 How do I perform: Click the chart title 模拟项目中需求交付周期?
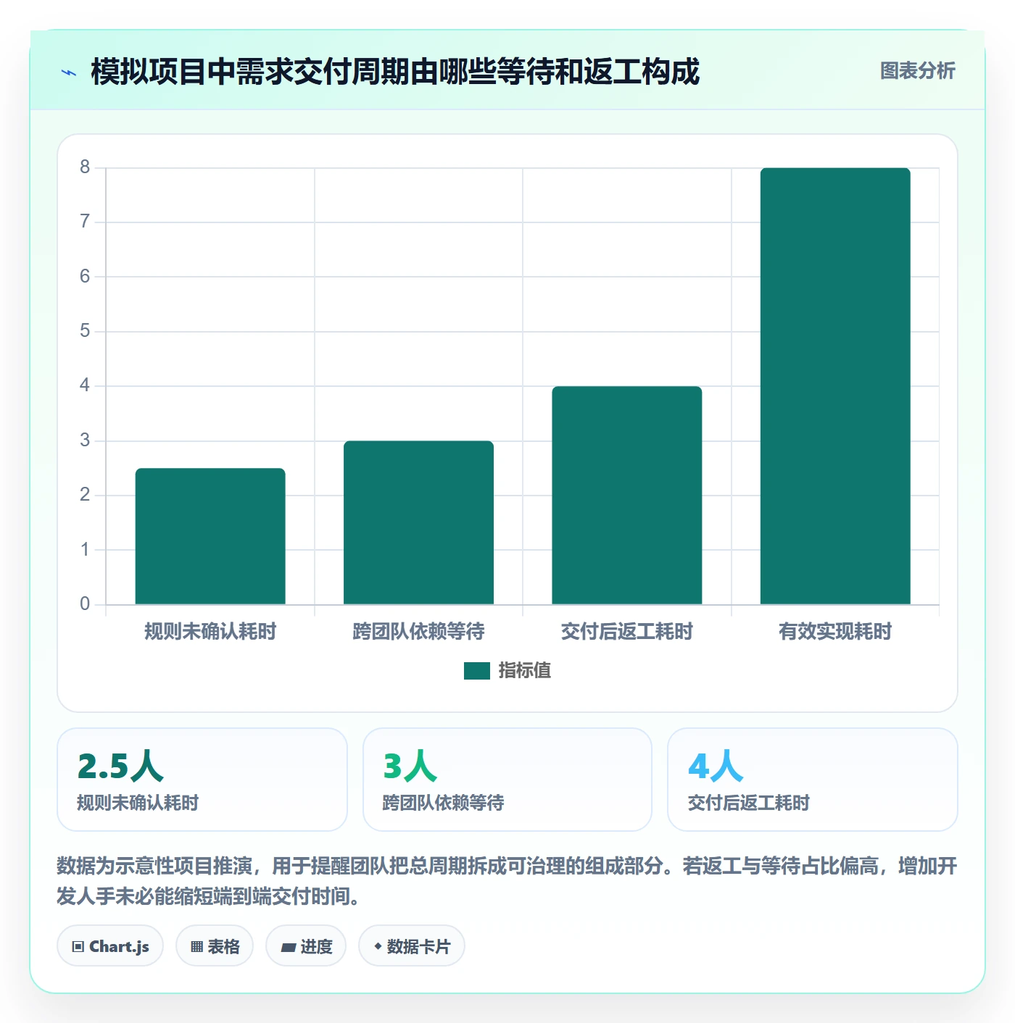tap(395, 72)
